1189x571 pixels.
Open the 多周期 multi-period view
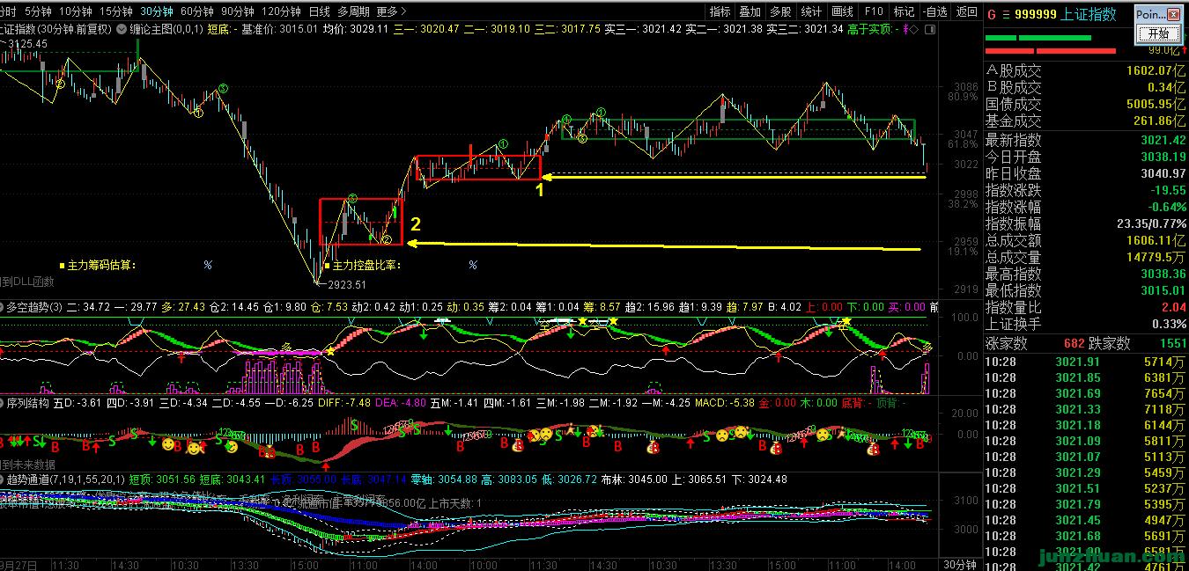[353, 11]
